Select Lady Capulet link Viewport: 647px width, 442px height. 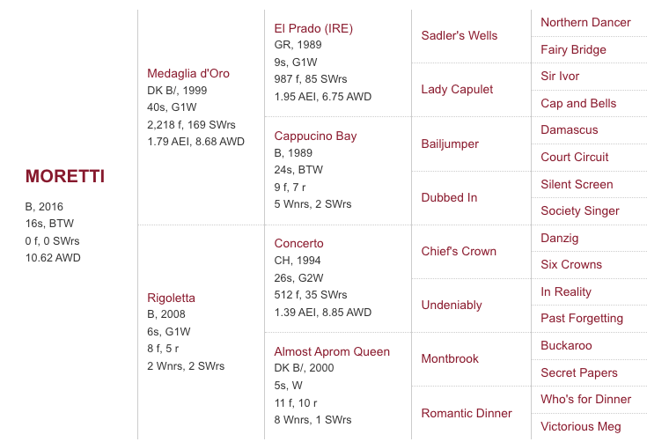pos(457,89)
